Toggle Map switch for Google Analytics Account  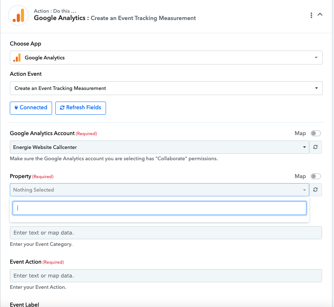[315, 133]
